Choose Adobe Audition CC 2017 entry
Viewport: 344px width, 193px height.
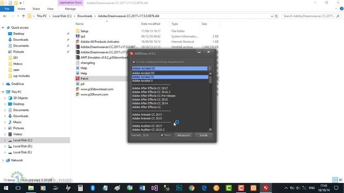(147, 126)
